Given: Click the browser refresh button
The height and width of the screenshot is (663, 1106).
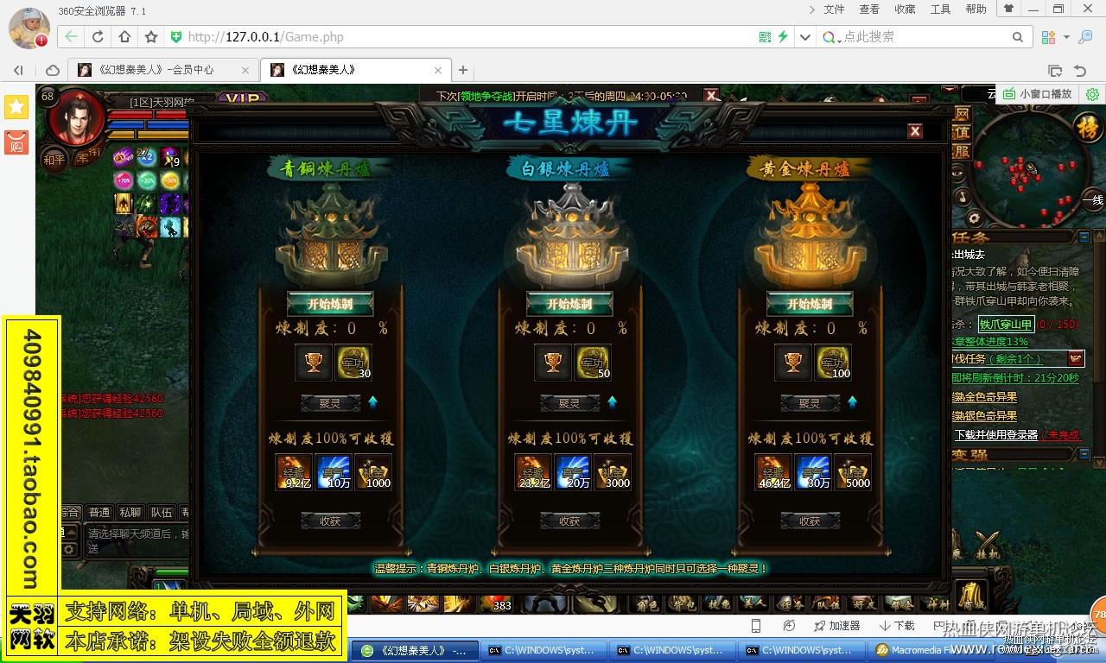Looking at the screenshot, I should click(98, 37).
